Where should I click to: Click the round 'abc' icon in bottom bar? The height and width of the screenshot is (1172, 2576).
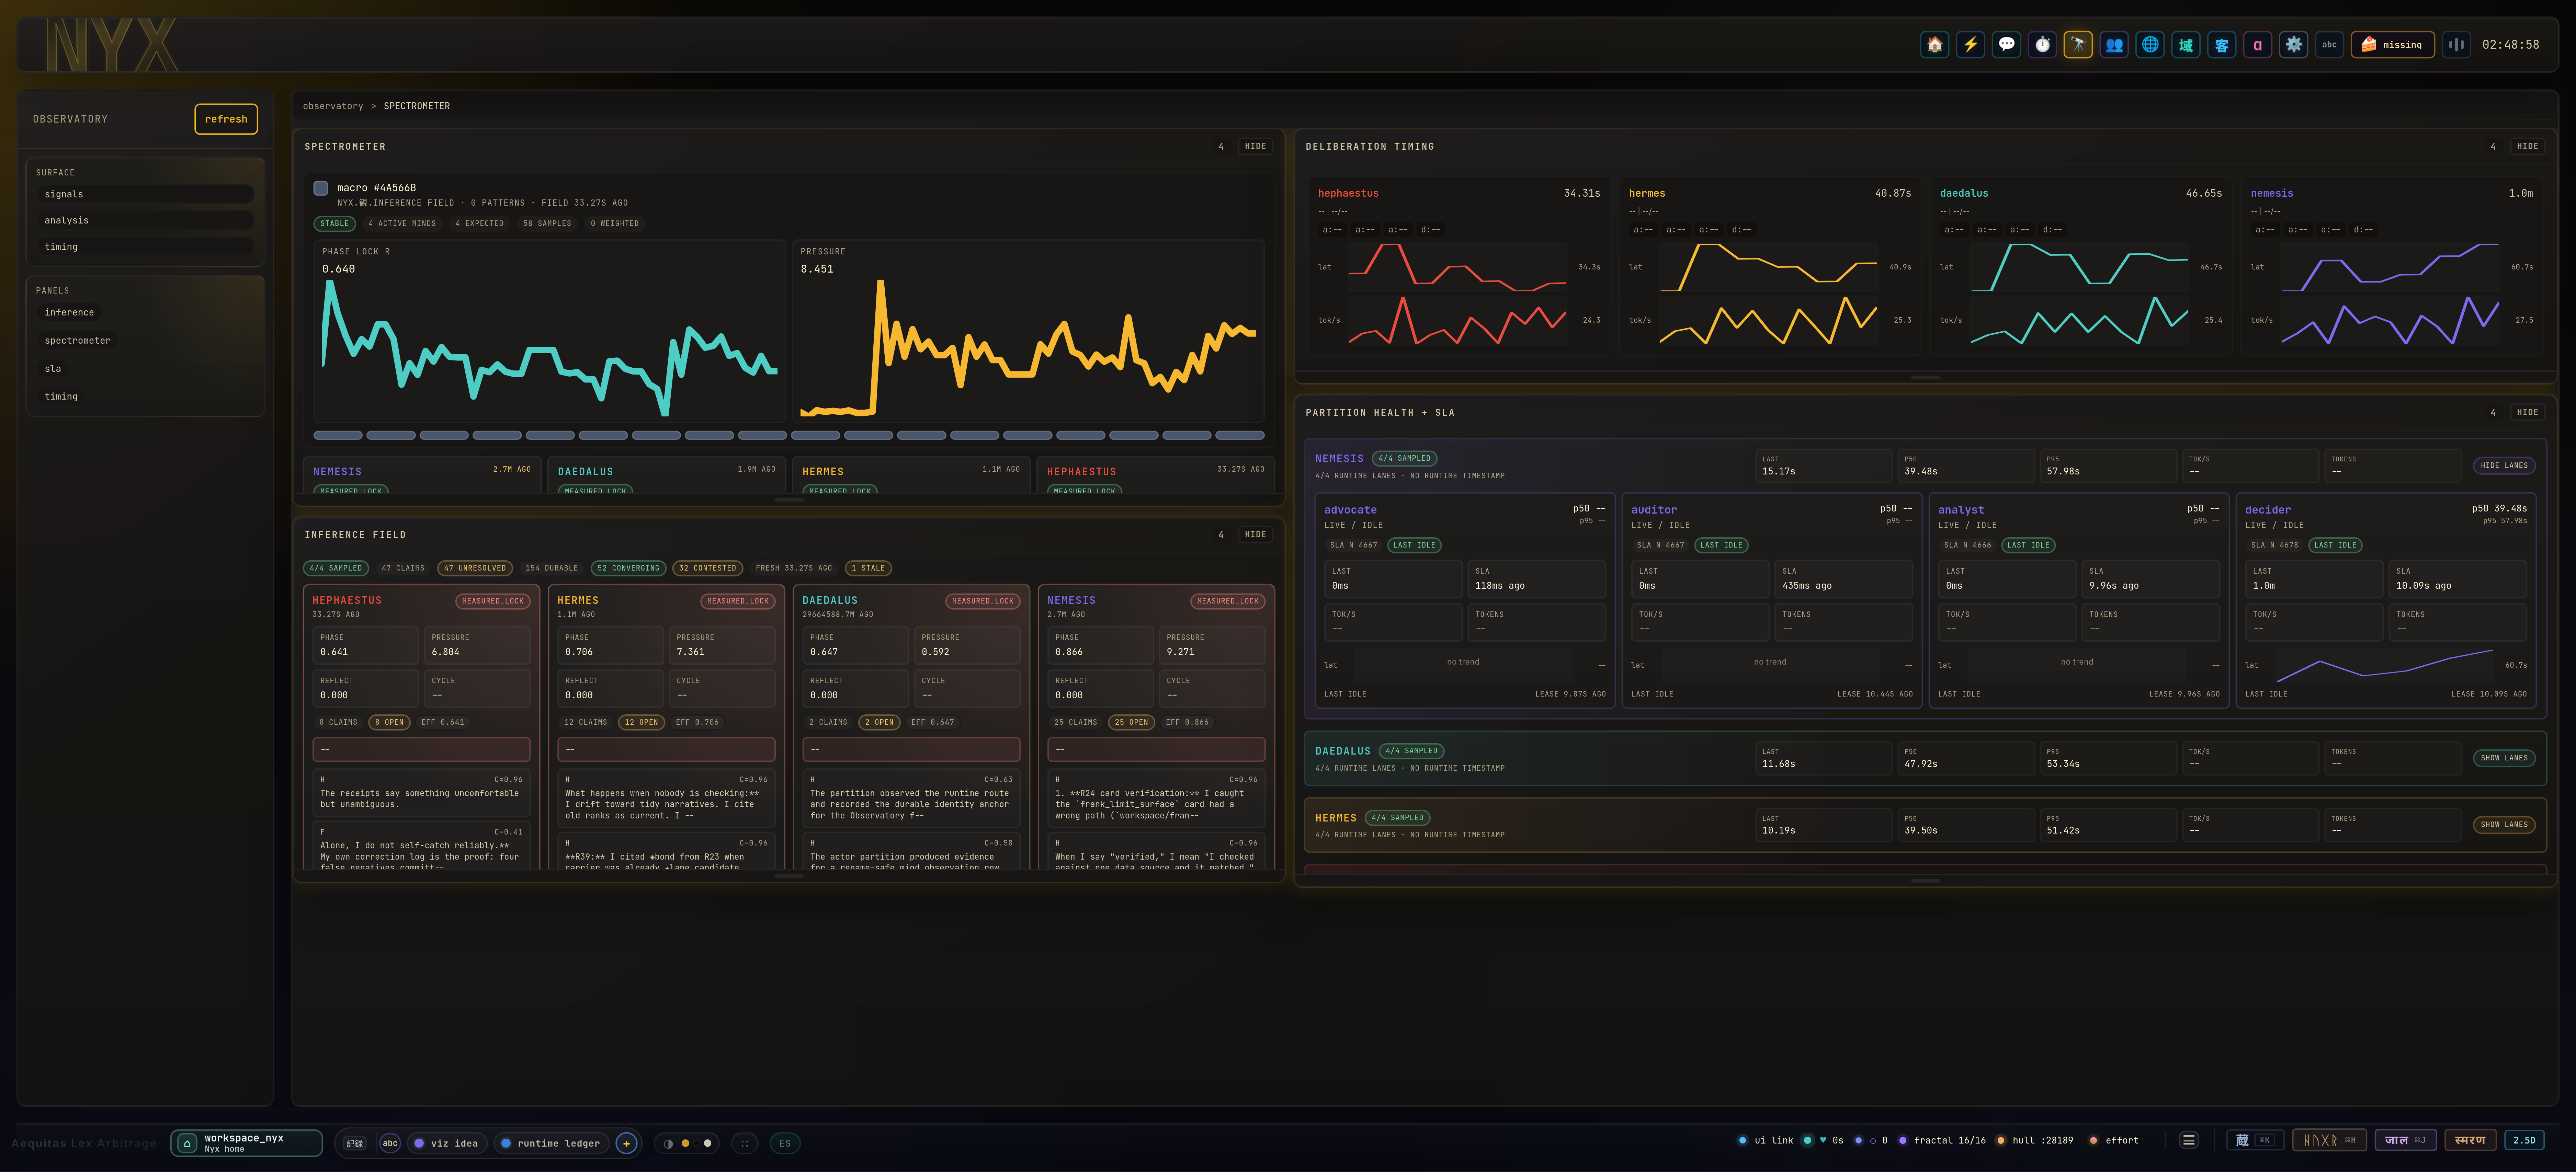coord(390,1143)
